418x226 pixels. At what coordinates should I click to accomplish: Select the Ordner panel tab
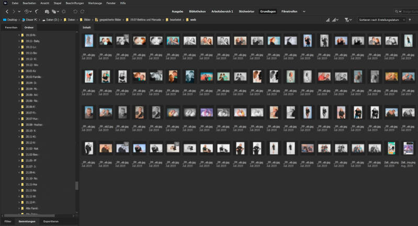pos(29,27)
